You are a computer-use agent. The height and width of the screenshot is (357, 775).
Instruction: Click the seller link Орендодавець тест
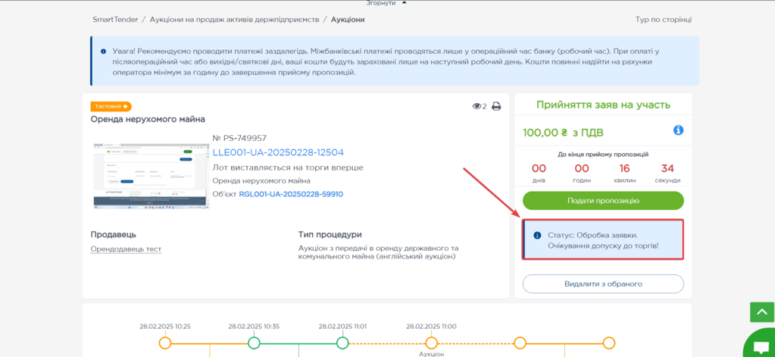coord(126,249)
